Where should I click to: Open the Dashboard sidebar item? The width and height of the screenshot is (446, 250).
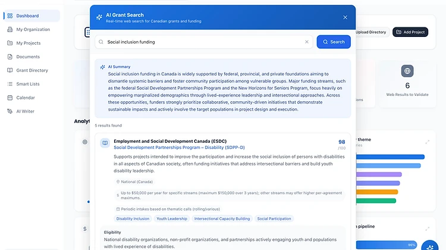[x=32, y=15]
